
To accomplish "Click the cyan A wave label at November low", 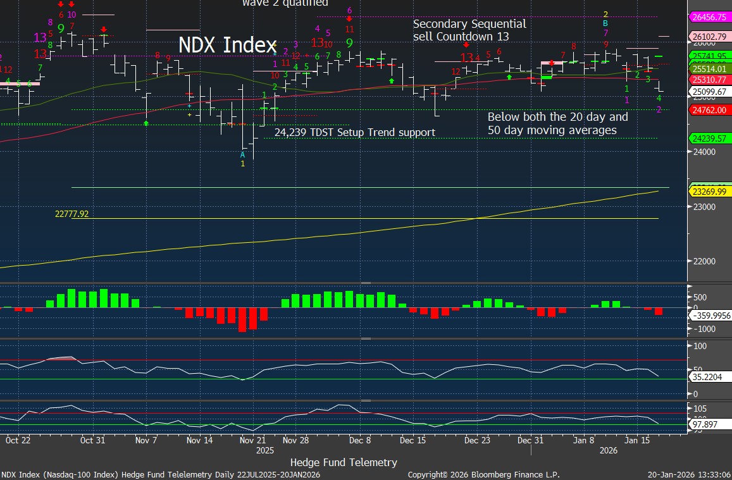I will click(242, 154).
